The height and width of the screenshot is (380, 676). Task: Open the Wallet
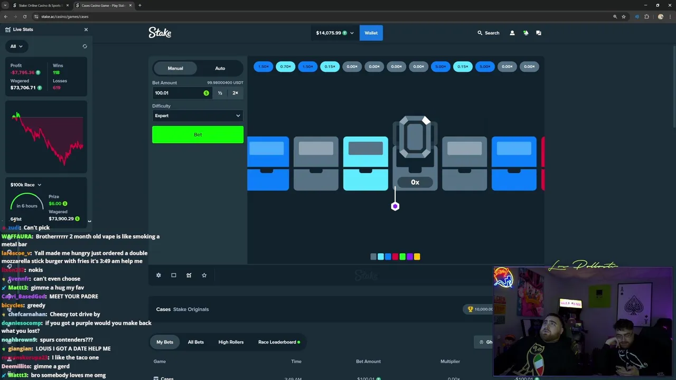click(371, 33)
